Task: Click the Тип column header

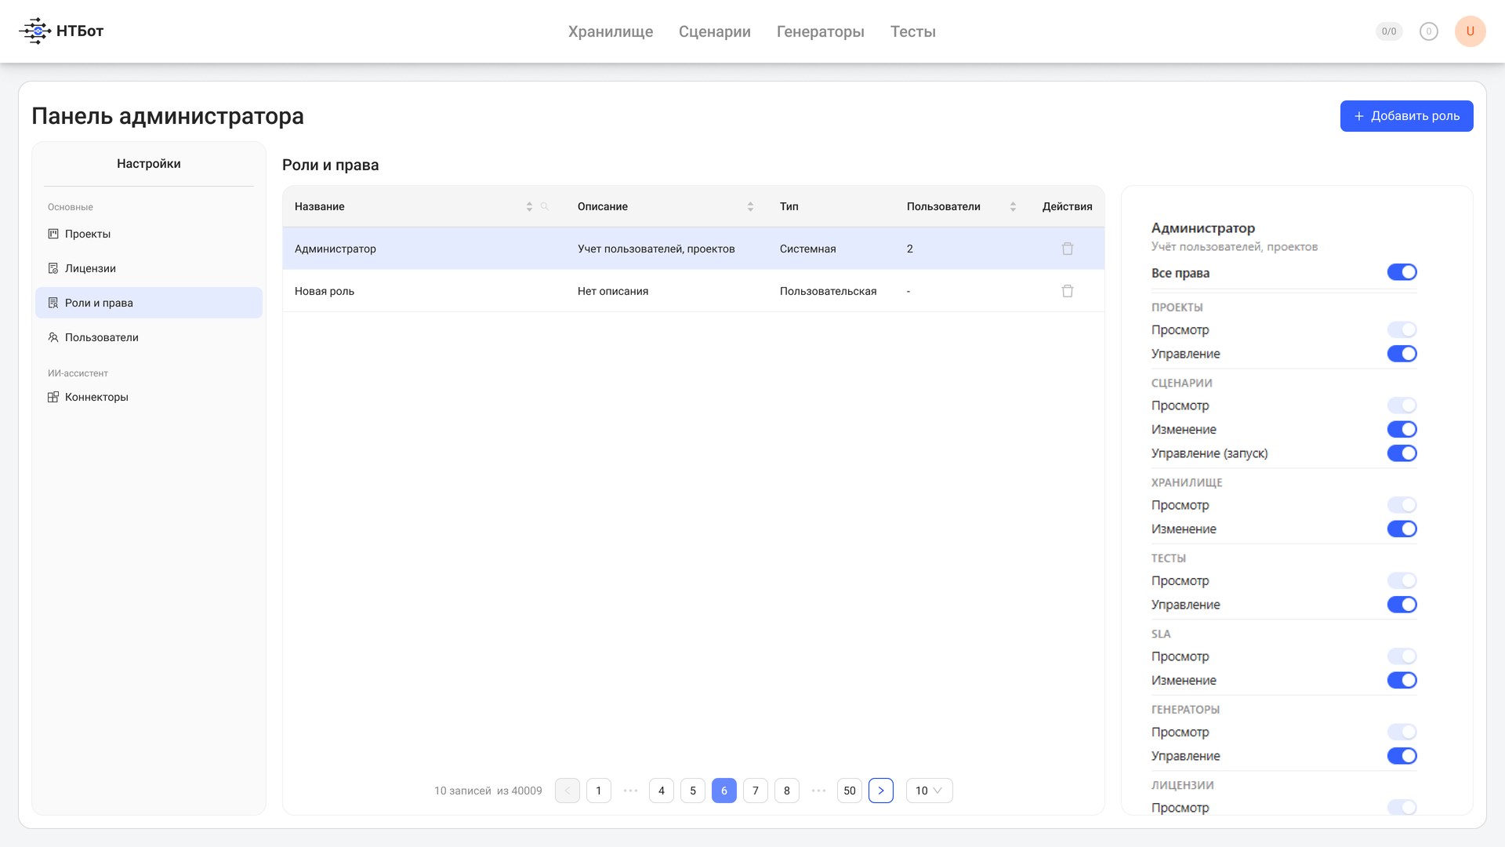Action: click(x=789, y=206)
